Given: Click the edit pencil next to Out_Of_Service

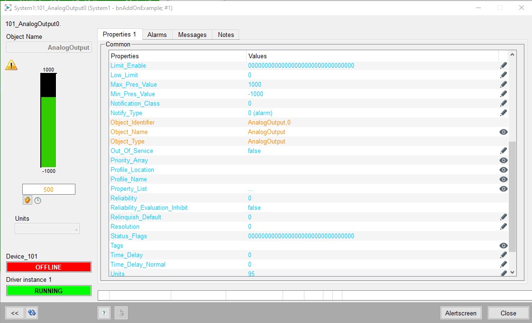Looking at the screenshot, I should (x=504, y=151).
